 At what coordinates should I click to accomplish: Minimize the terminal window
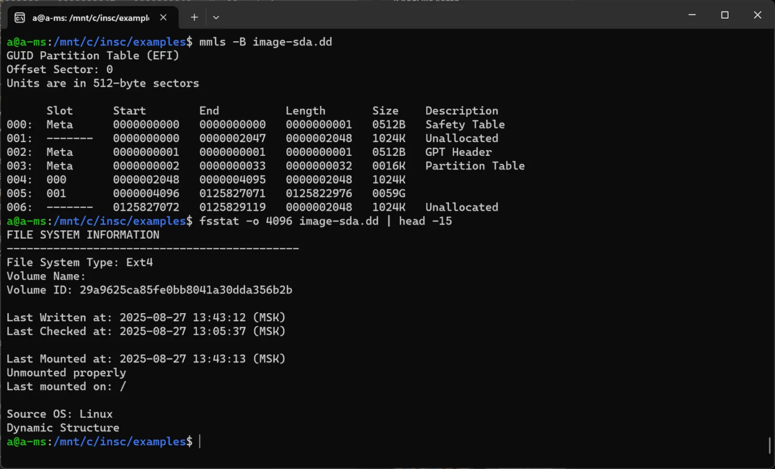(x=692, y=15)
